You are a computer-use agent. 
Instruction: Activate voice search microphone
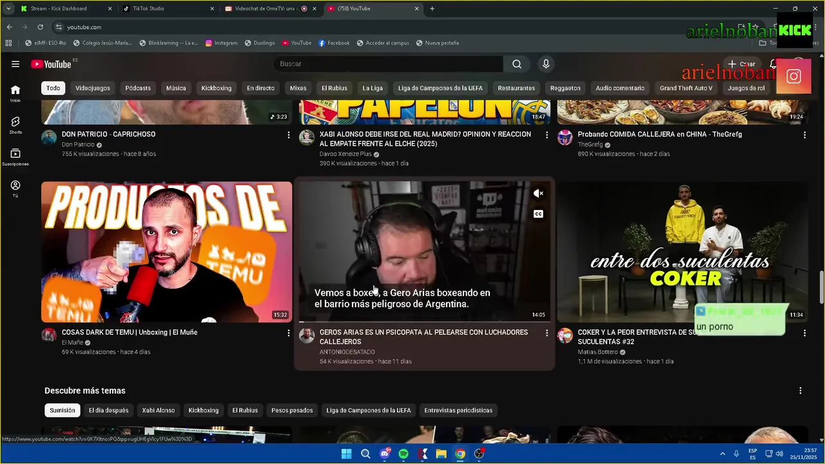[x=546, y=64]
